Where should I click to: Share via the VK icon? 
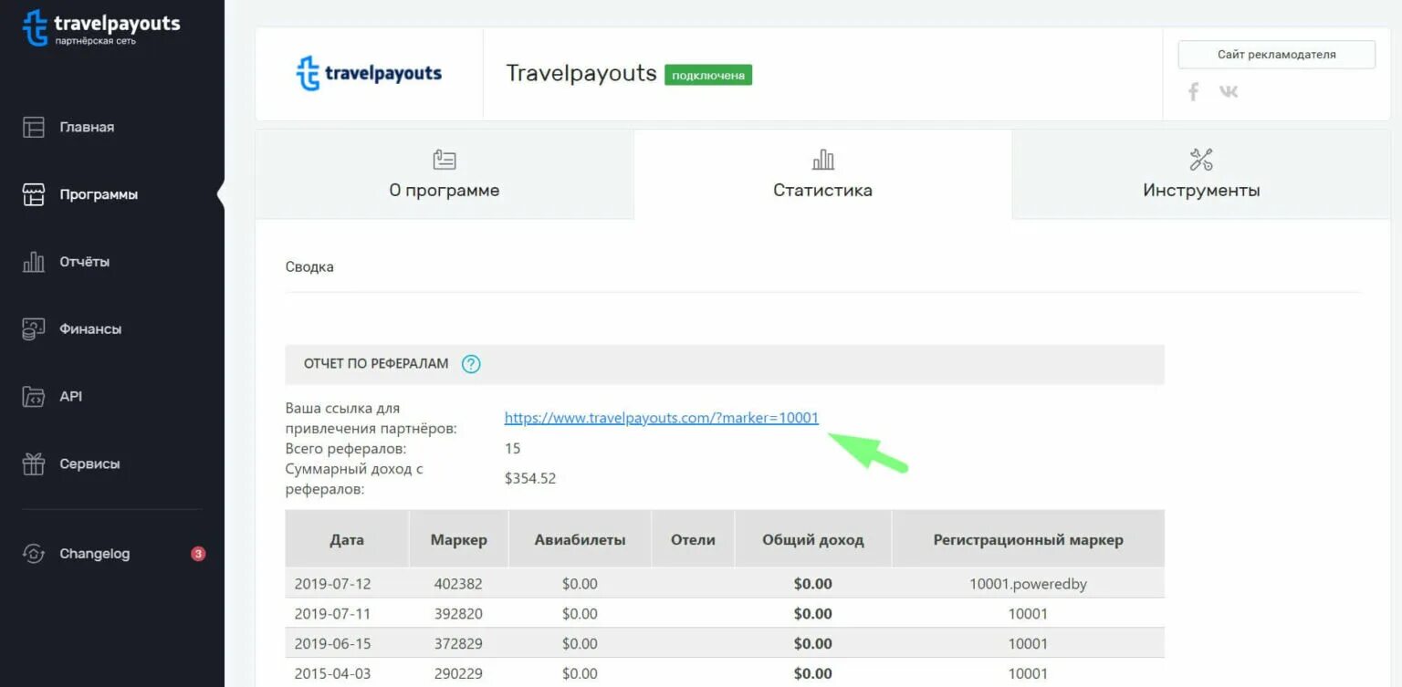(1229, 90)
